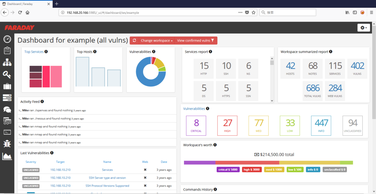The width and height of the screenshot is (376, 194).
Task: Select the Dashboard | Faraday browser tab
Action: coord(26,4)
